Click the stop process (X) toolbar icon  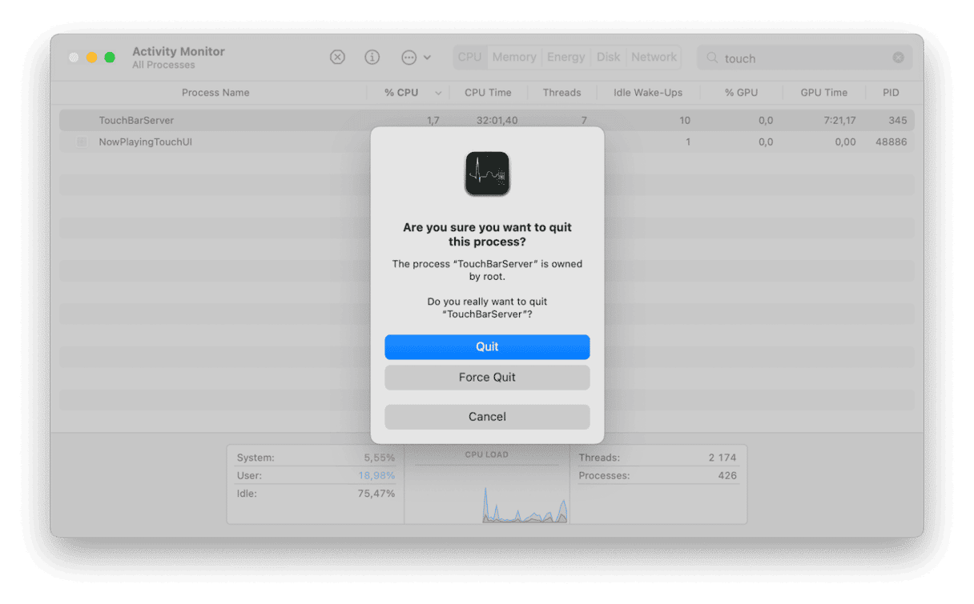pos(337,57)
